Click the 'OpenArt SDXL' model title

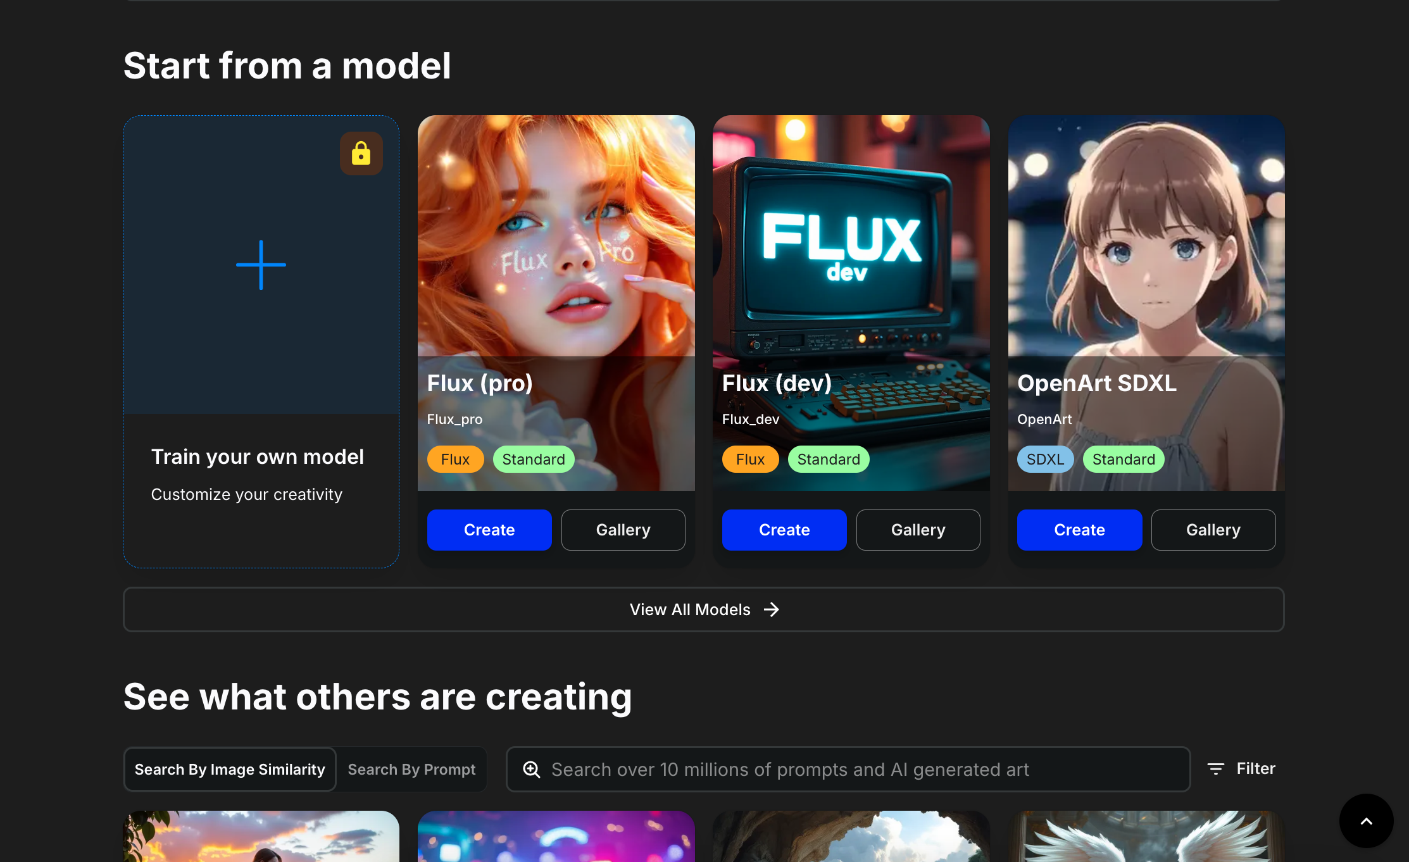click(1097, 383)
